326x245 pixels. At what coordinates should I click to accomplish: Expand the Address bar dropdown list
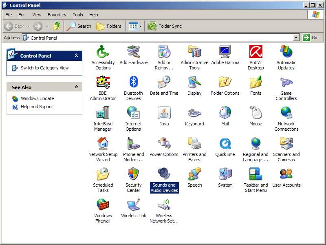pos(296,38)
